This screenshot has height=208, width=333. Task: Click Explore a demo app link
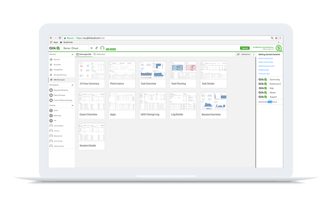[x=266, y=58]
